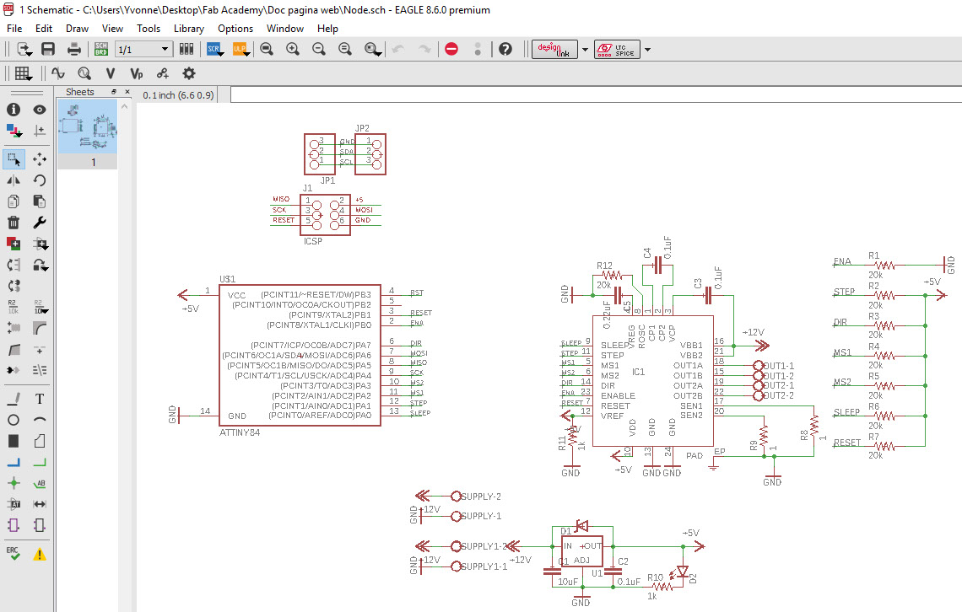
Task: Select the Arc drawing tool
Action: click(40, 421)
